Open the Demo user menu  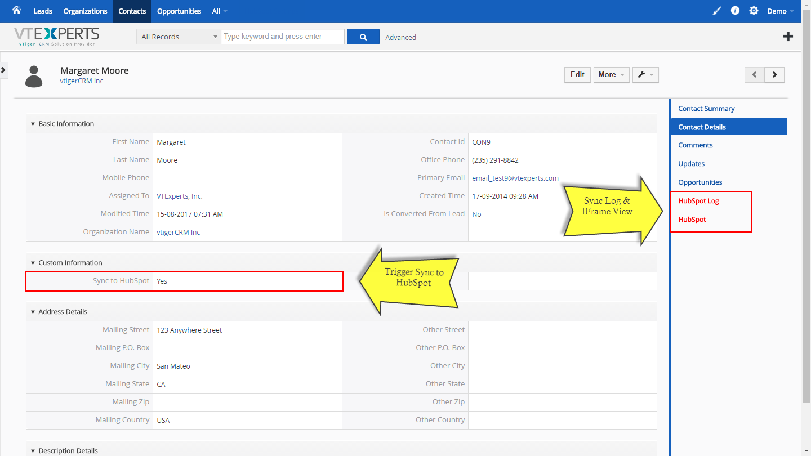click(x=781, y=11)
